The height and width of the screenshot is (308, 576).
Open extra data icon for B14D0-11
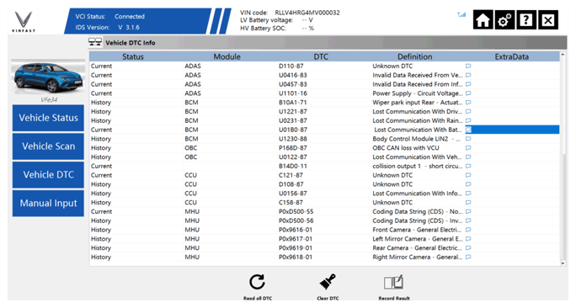(468, 166)
